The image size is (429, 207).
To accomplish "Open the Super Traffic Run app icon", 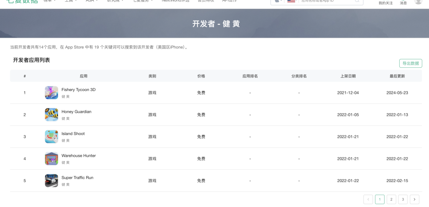I will click(51, 180).
